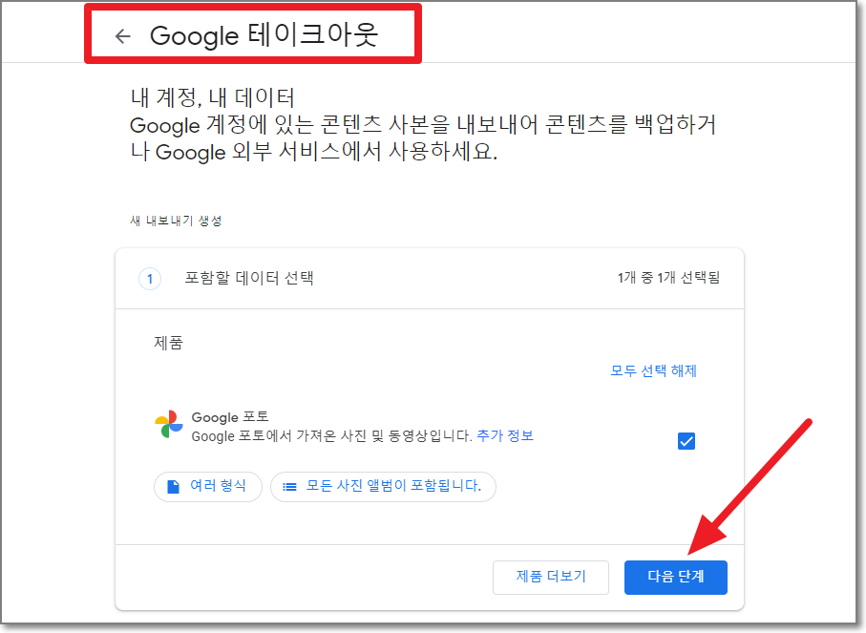Click the 1개 중 1개 선택됨 status text
Image resolution: width=866 pixels, height=633 pixels.
point(668,278)
